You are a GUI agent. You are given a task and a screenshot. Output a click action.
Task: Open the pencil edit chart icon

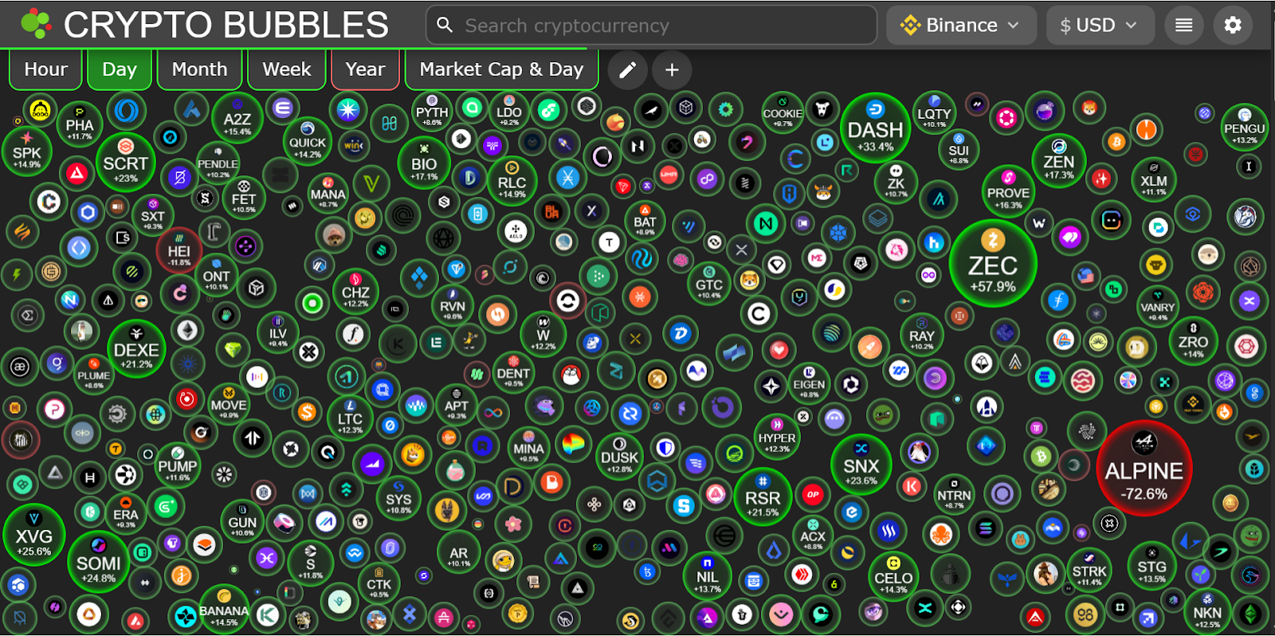(627, 70)
